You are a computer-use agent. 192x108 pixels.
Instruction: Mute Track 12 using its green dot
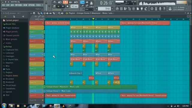pos(43,73)
